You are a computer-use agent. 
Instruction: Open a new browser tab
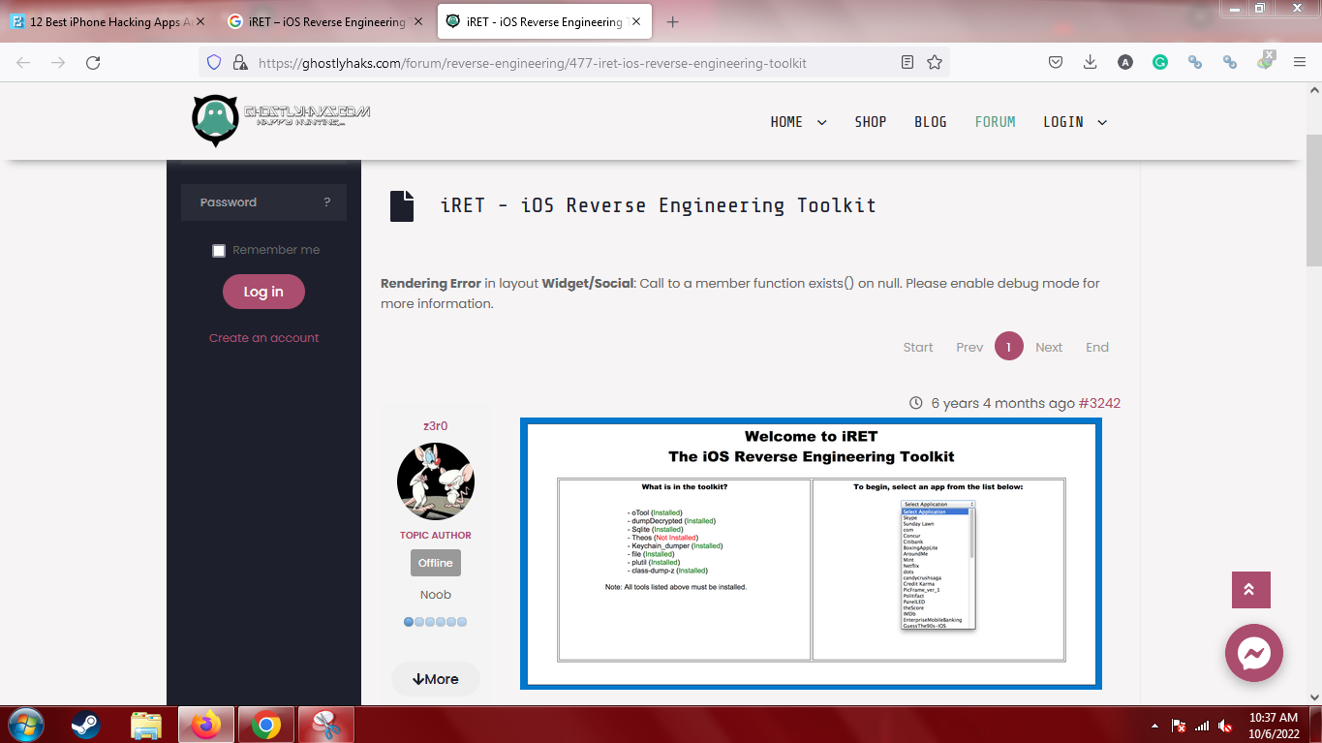point(673,21)
